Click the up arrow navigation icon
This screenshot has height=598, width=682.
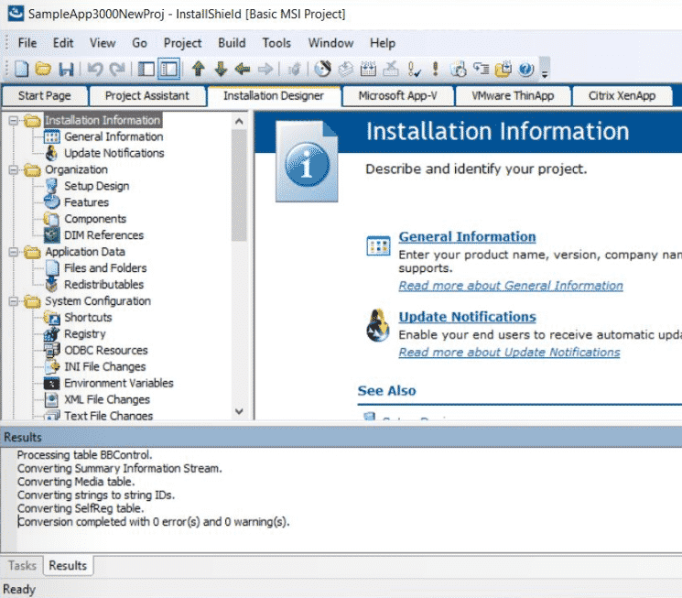[x=199, y=70]
